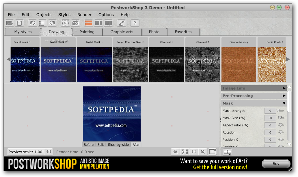Adjust the Position X slider handle
Viewport: 298px width, 177px height.
pos(281,139)
